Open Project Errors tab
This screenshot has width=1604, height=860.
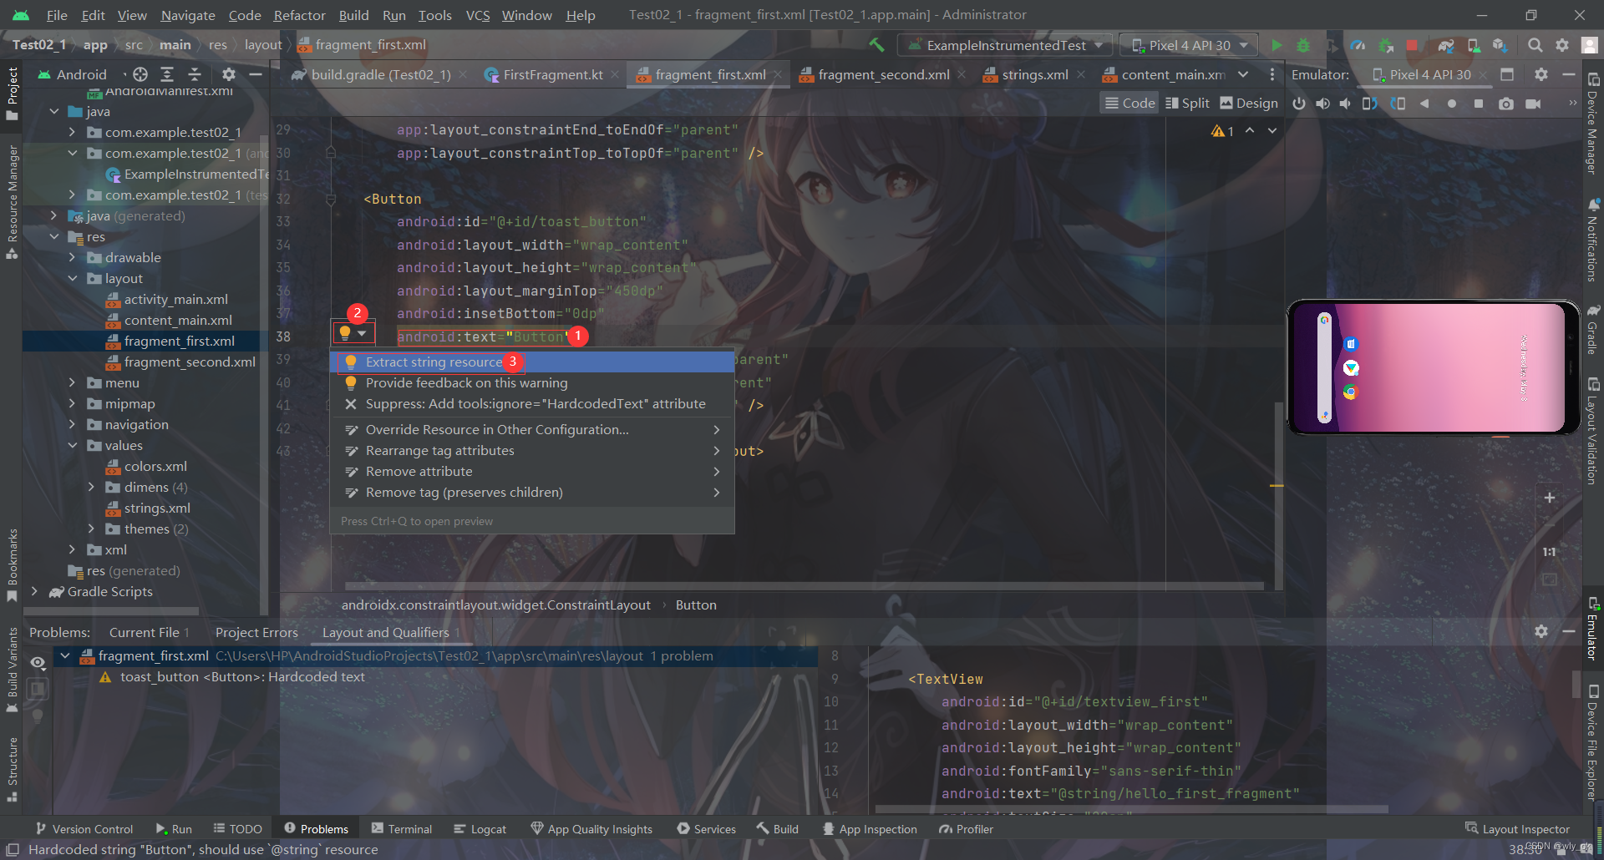(256, 633)
